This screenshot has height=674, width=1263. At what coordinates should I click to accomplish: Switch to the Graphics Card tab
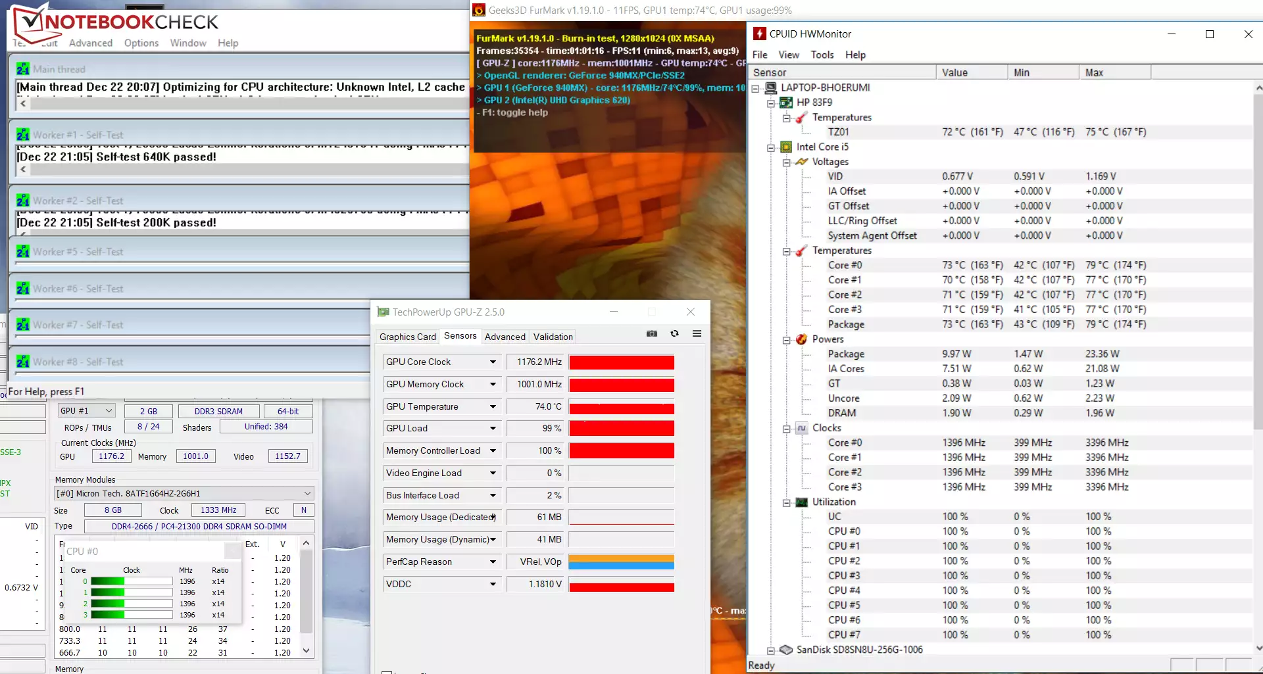407,337
